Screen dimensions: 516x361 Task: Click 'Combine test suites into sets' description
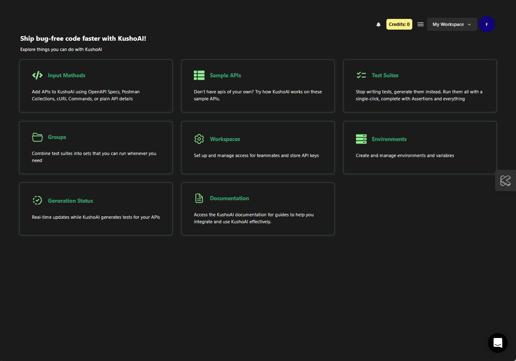pos(94,157)
